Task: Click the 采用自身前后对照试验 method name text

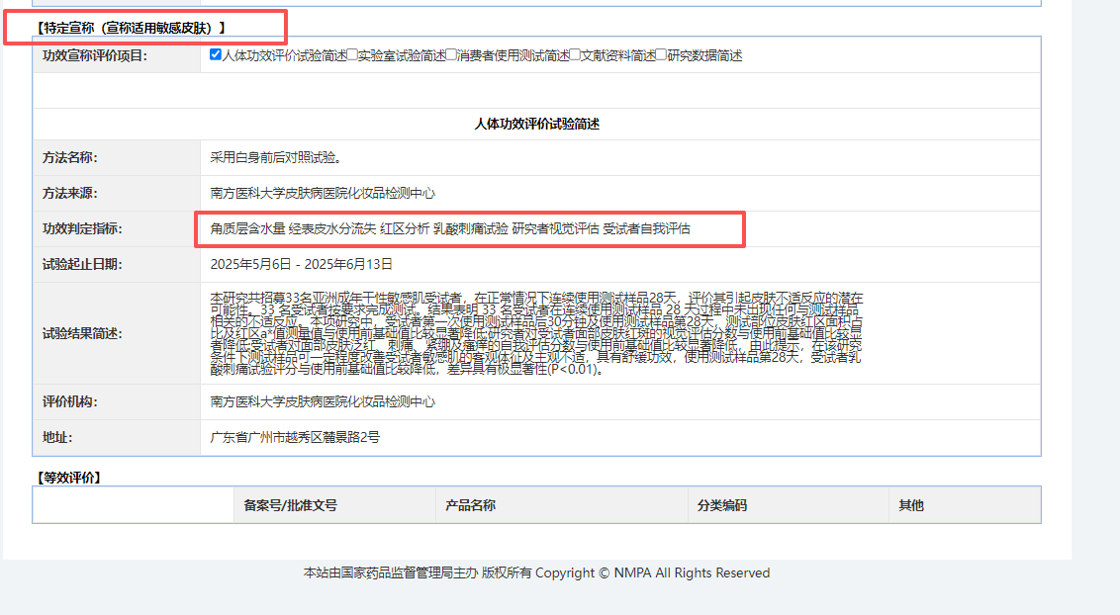Action: (x=275, y=157)
